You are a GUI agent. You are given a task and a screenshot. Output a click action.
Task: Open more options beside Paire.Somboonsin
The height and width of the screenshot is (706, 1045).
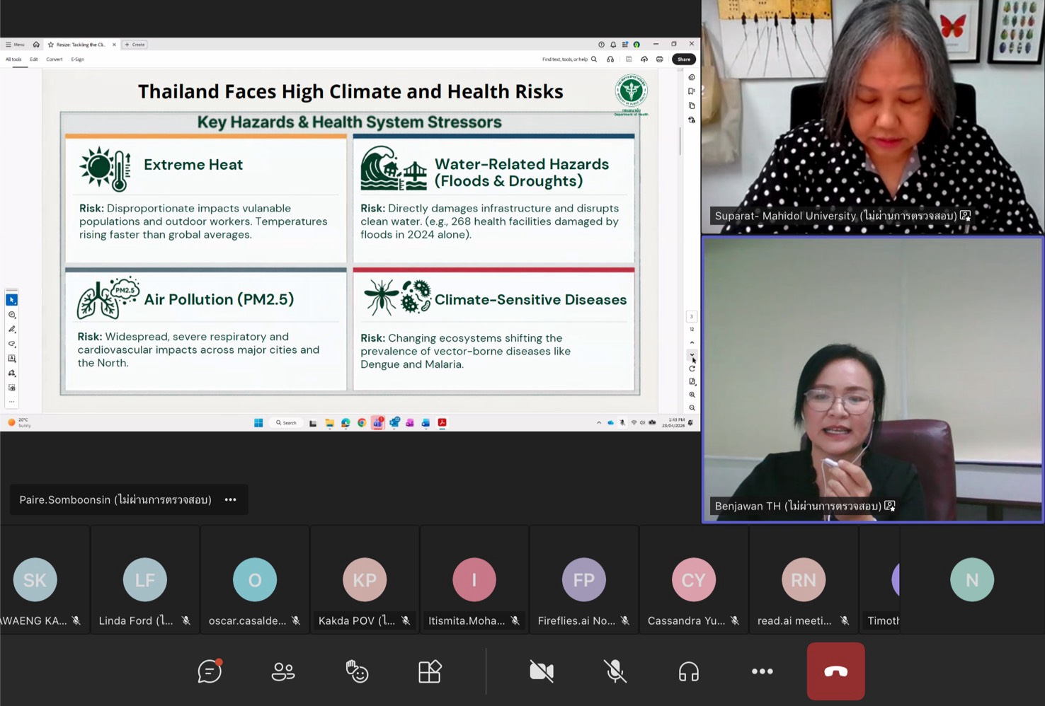230,500
